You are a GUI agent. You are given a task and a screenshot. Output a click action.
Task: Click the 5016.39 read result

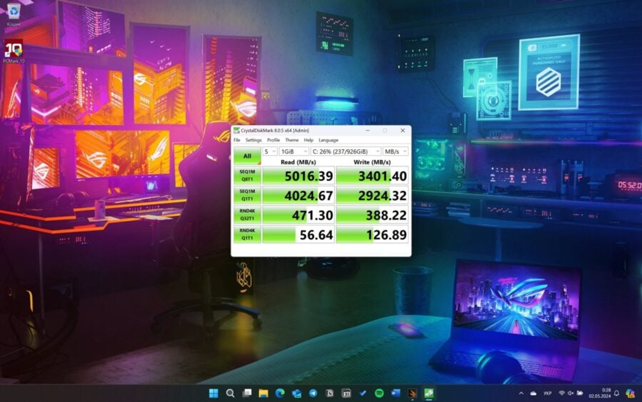coord(298,175)
